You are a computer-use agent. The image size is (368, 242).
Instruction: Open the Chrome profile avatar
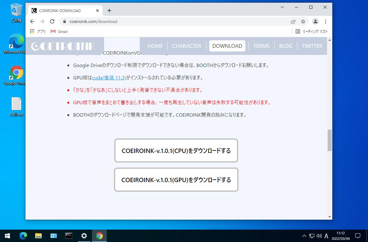pos(315,22)
